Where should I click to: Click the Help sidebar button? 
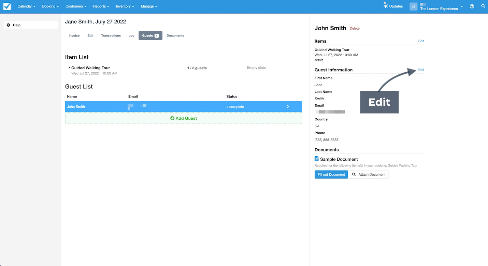tap(31, 25)
